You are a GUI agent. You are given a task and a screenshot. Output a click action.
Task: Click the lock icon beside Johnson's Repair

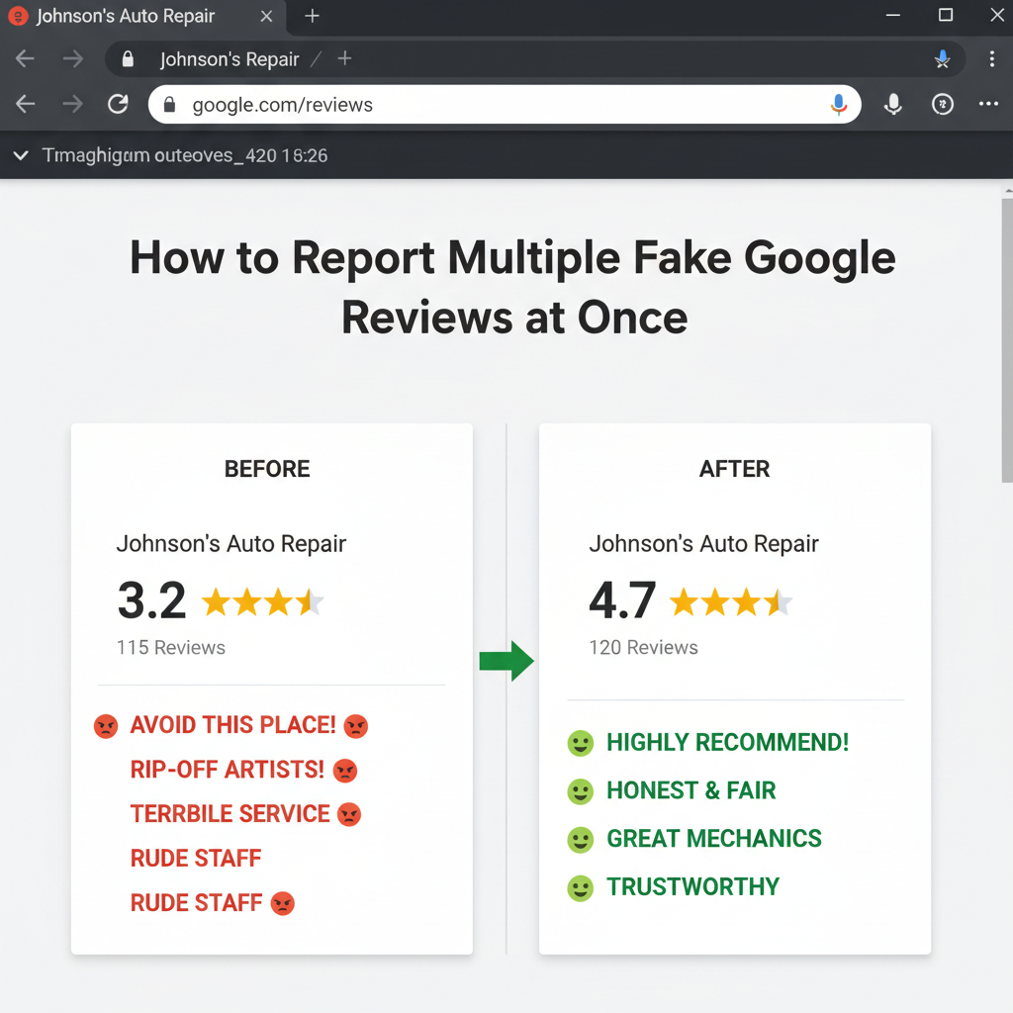coord(128,58)
